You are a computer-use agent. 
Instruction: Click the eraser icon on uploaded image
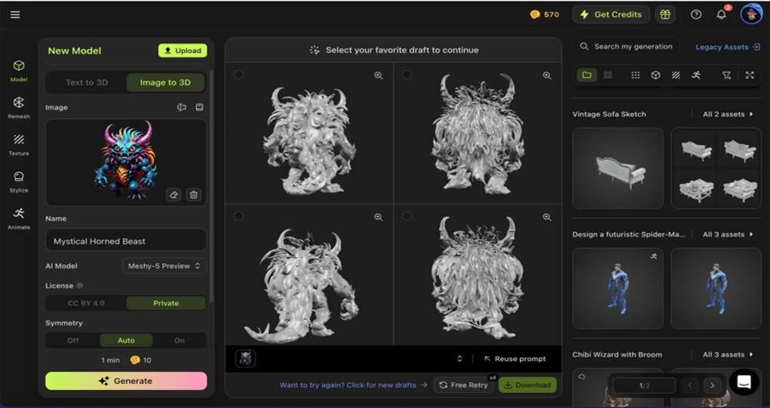click(173, 195)
